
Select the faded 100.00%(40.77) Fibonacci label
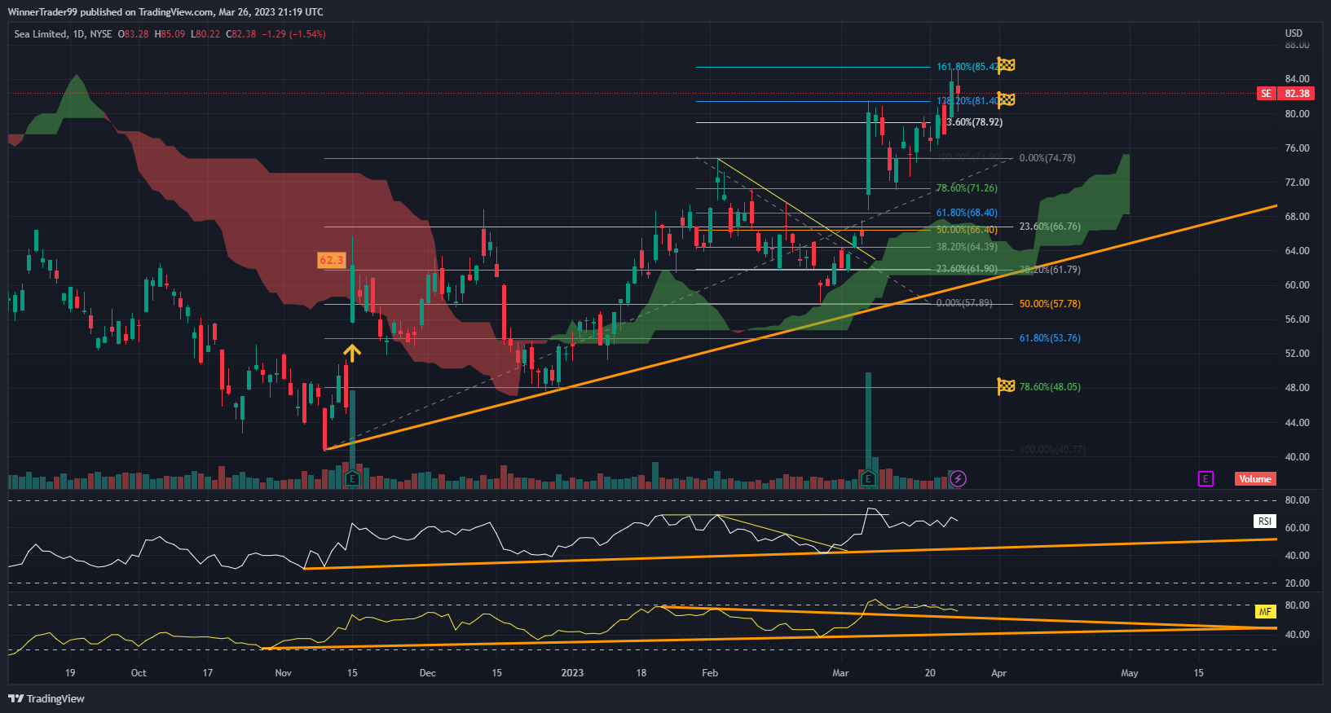point(1052,450)
